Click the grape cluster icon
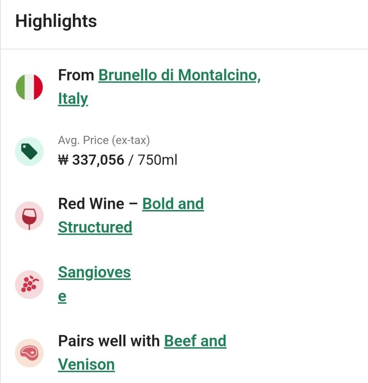Image resolution: width=368 pixels, height=383 pixels. (29, 284)
